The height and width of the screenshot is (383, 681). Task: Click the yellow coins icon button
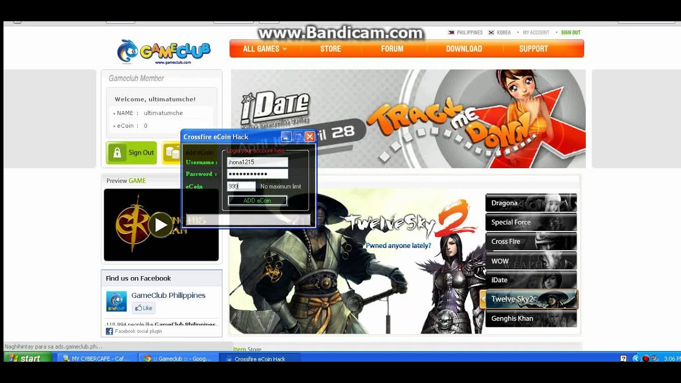(x=171, y=153)
